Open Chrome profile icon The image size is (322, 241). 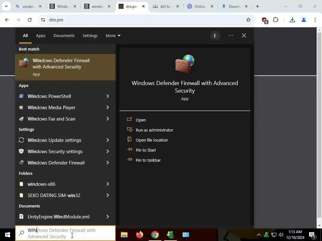pos(304,20)
